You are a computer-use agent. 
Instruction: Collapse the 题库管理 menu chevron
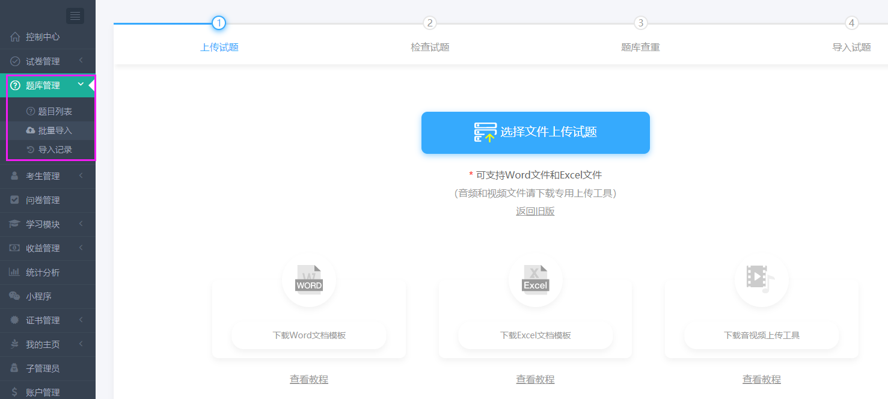[x=81, y=85]
